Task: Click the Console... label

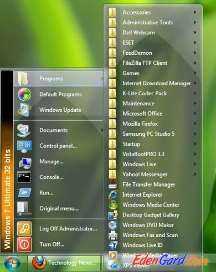Action: (52, 177)
